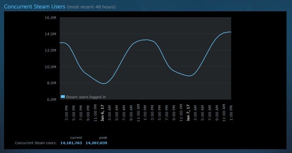The height and width of the screenshot is (153, 292).
Task: Click the "current" column header
Action: 76,138
